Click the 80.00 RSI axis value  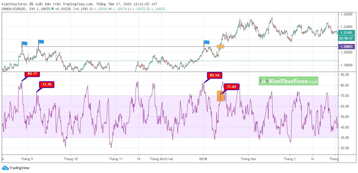(x=345, y=85)
